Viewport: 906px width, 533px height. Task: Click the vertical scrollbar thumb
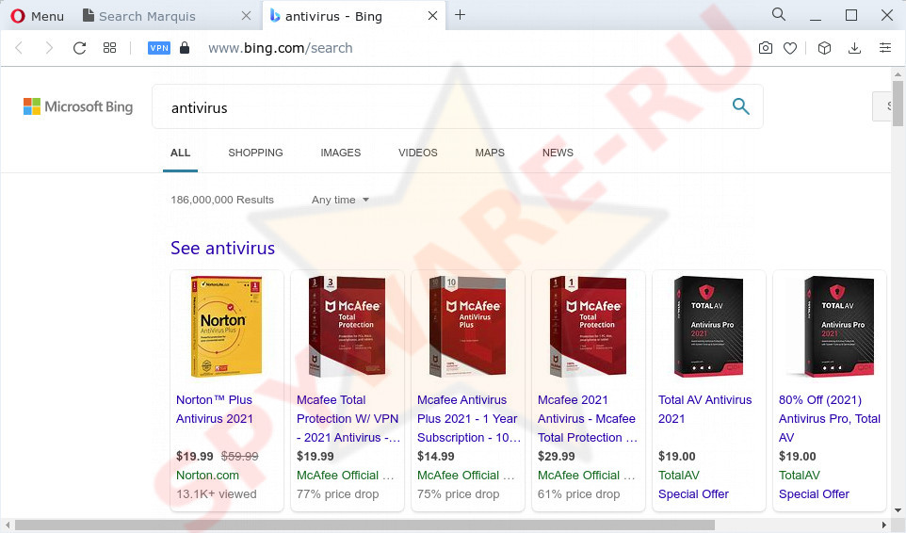click(898, 104)
